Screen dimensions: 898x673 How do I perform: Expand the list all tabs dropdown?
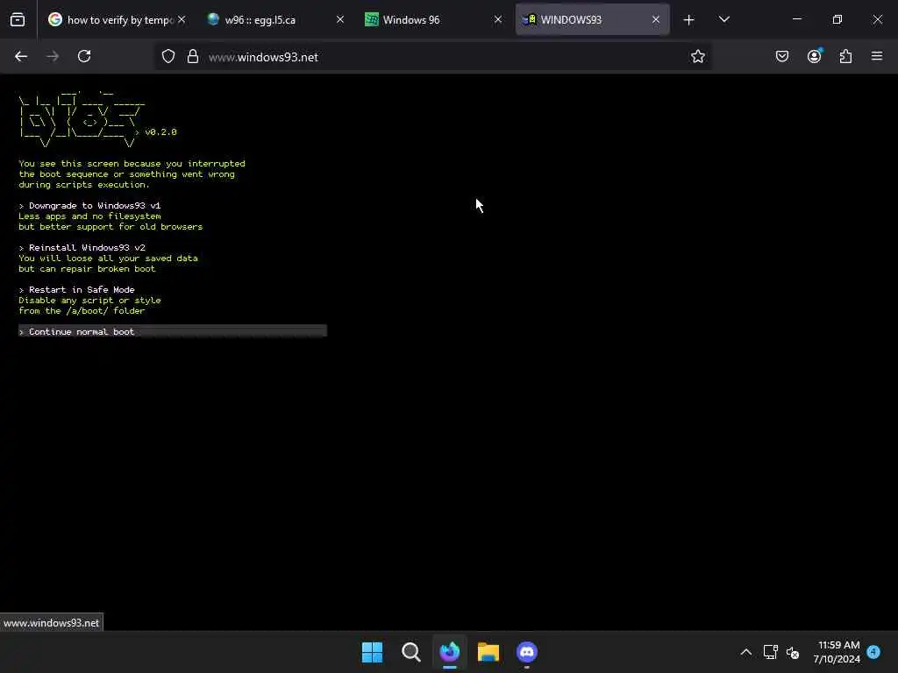(723, 19)
